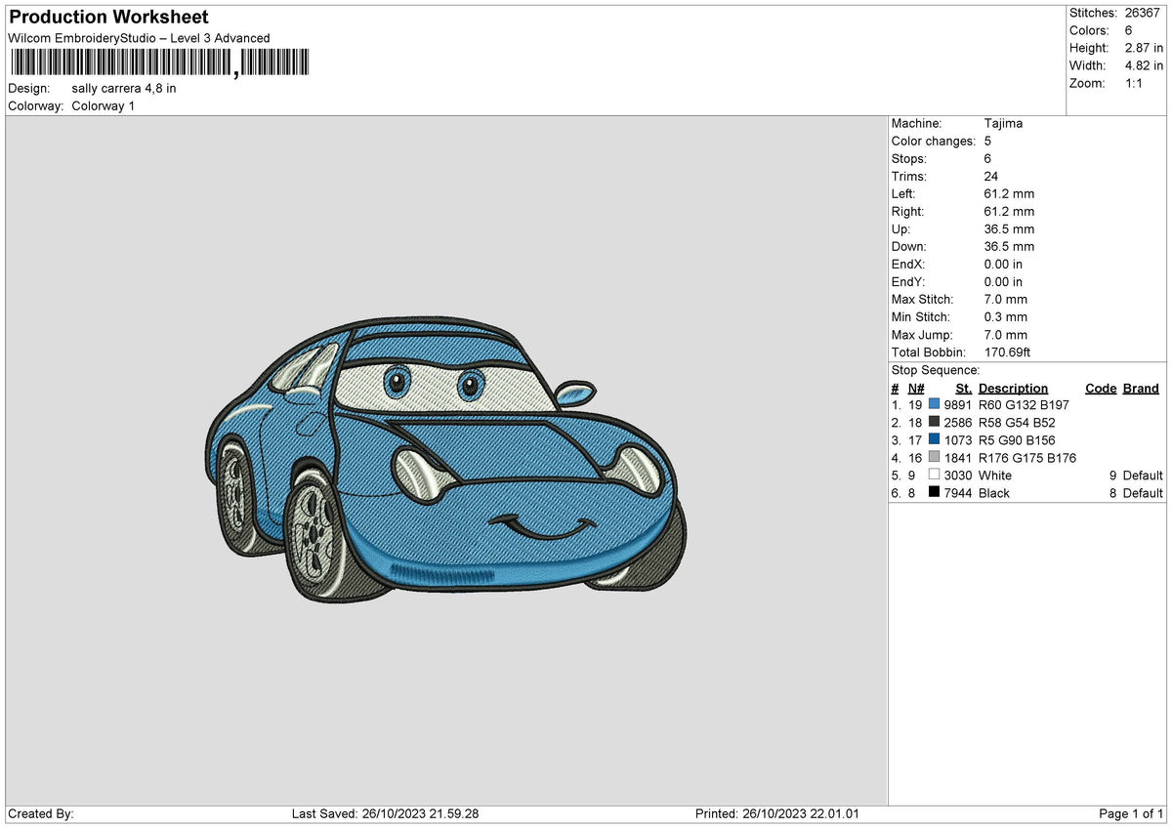Click the 'Colors:' label in header
The image size is (1172, 828).
(1091, 30)
